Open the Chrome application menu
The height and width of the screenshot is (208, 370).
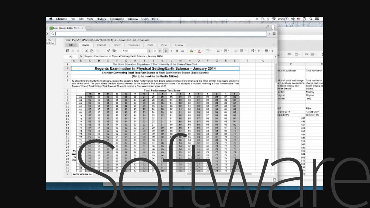coord(61,19)
